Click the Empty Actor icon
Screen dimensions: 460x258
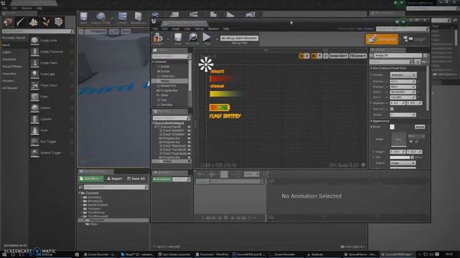tap(34, 40)
